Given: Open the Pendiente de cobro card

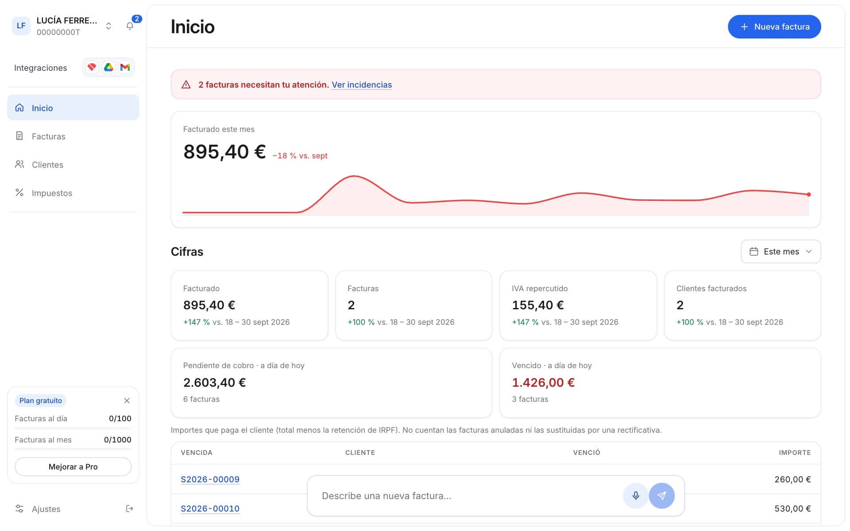Looking at the screenshot, I should [x=332, y=383].
